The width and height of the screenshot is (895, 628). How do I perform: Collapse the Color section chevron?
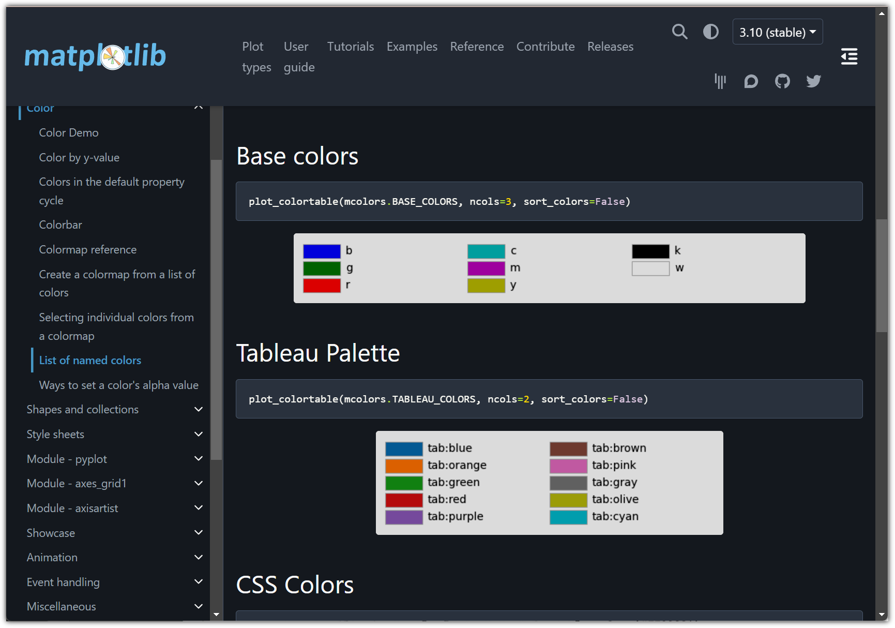coord(198,108)
